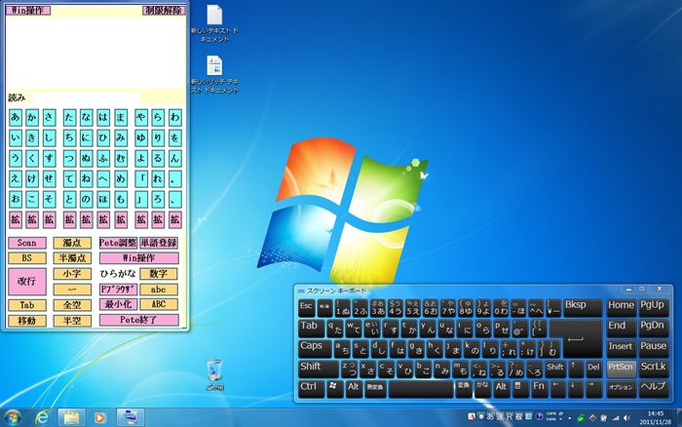Click the red A IME language bar icon
The image size is (682, 427).
coord(472,416)
